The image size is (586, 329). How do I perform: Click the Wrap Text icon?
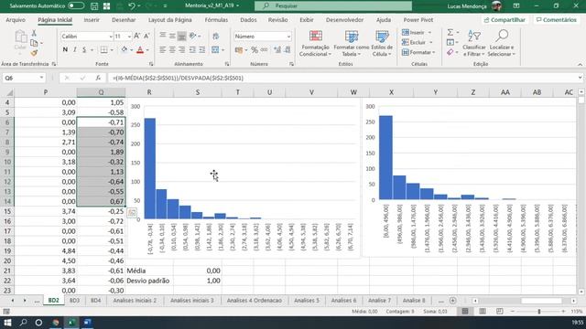[x=216, y=37]
